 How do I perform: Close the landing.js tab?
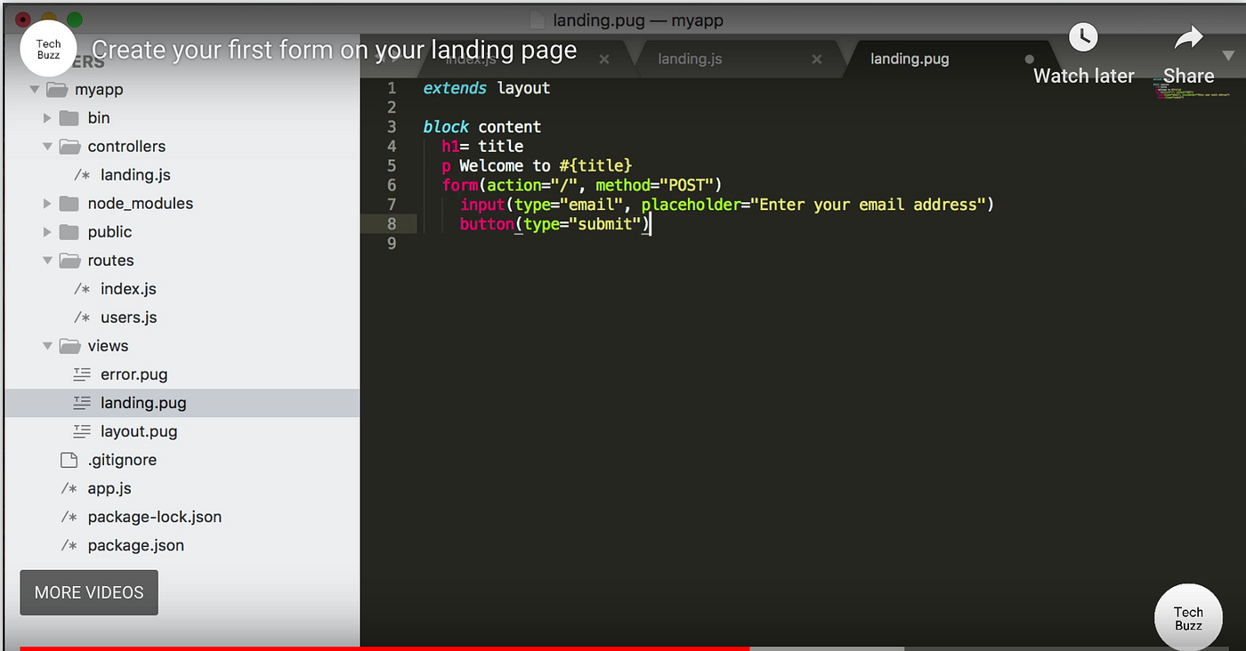tap(816, 59)
